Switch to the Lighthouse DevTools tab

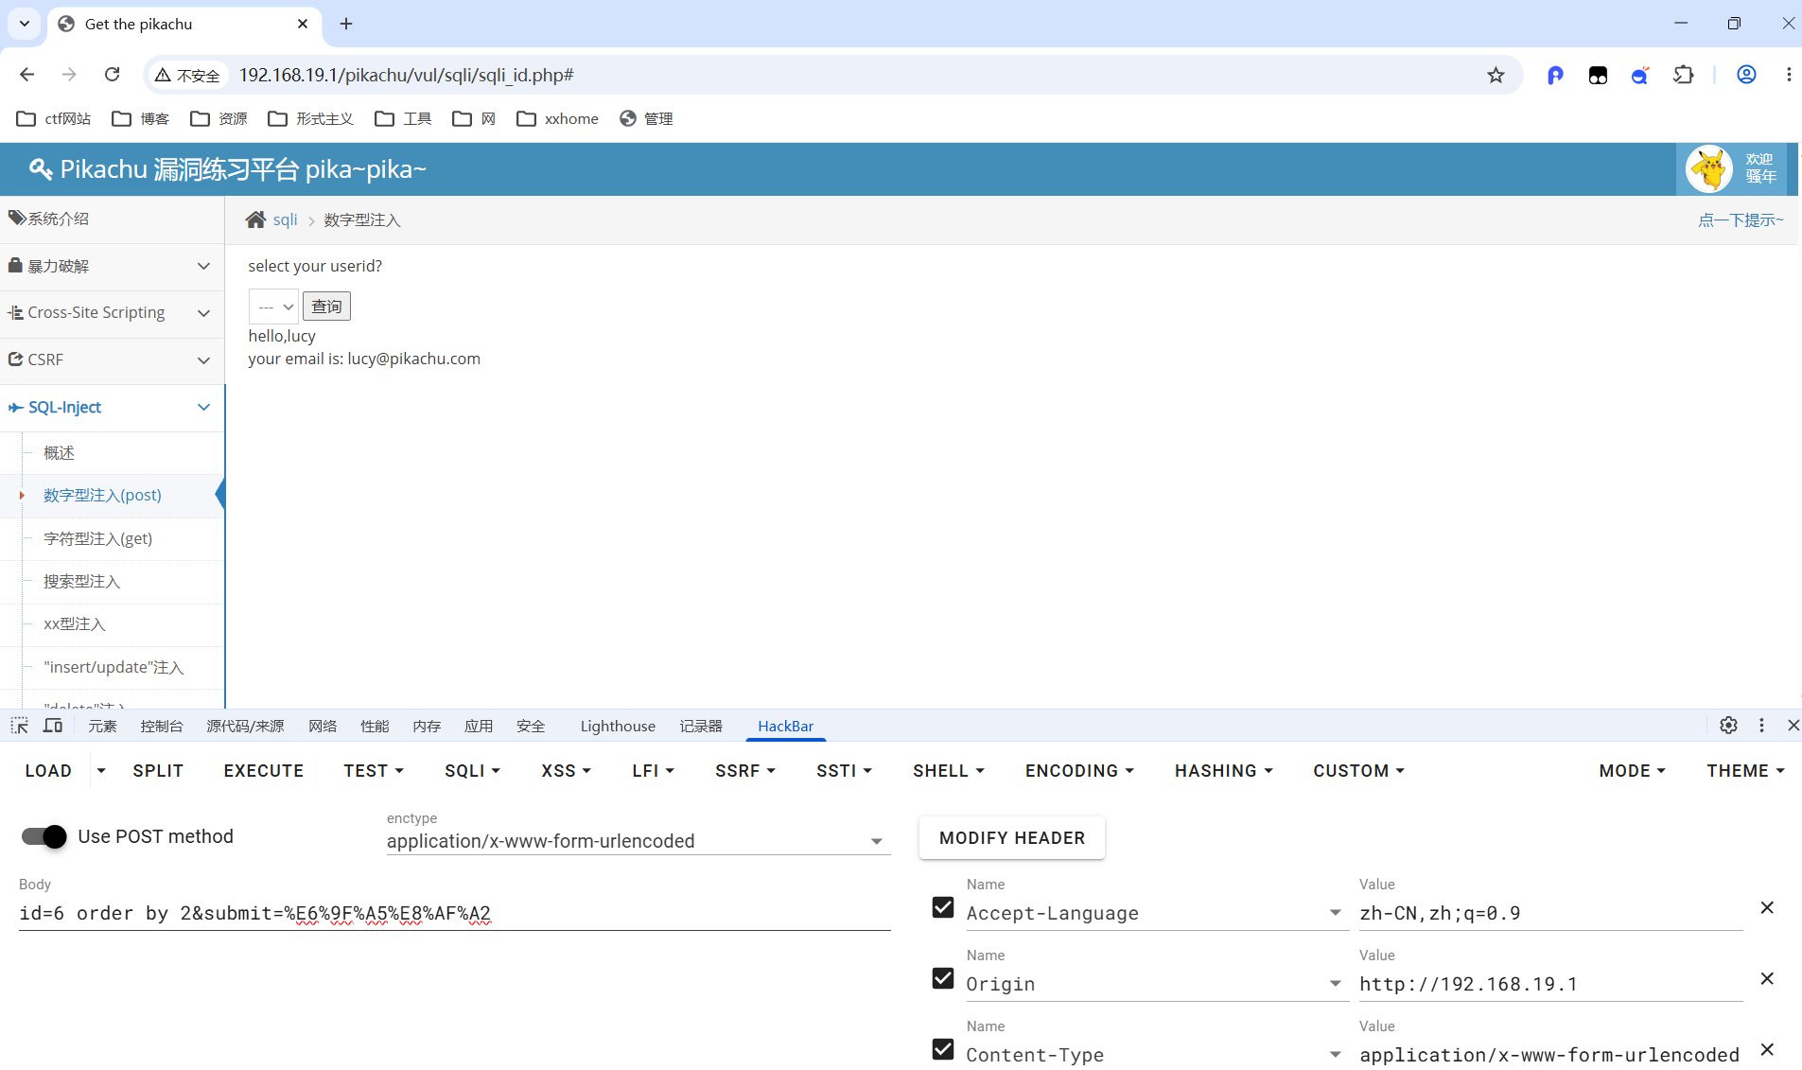[x=618, y=726]
